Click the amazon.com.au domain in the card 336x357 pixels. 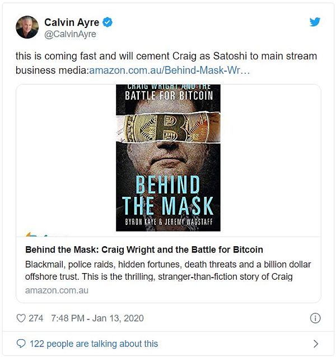click(x=57, y=290)
